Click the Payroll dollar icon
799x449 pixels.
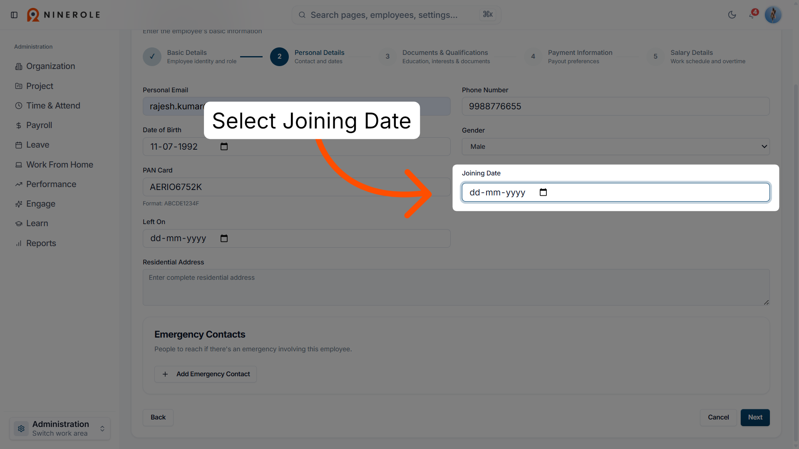pyautogui.click(x=19, y=126)
